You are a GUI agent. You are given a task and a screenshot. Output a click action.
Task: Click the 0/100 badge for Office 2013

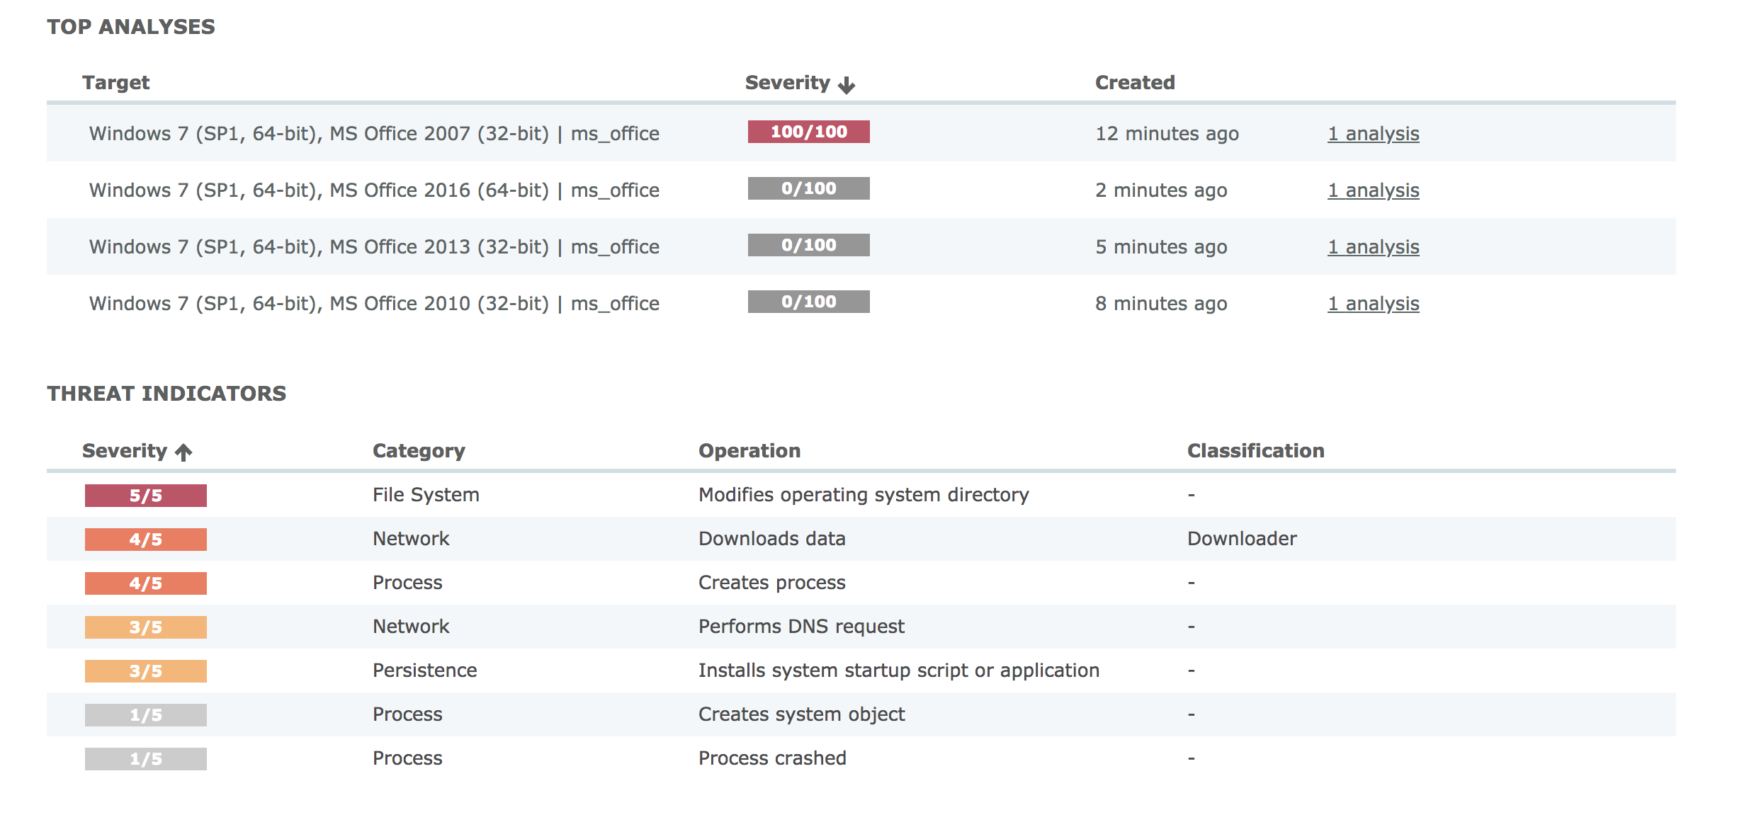point(808,245)
